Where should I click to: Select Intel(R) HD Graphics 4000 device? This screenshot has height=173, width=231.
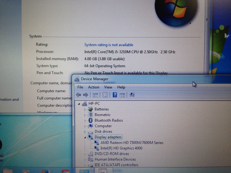click(x=121, y=148)
